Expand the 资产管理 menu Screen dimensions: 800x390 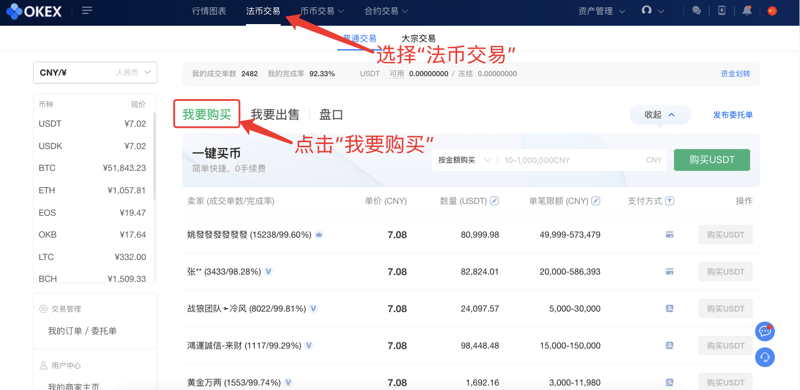coord(602,11)
